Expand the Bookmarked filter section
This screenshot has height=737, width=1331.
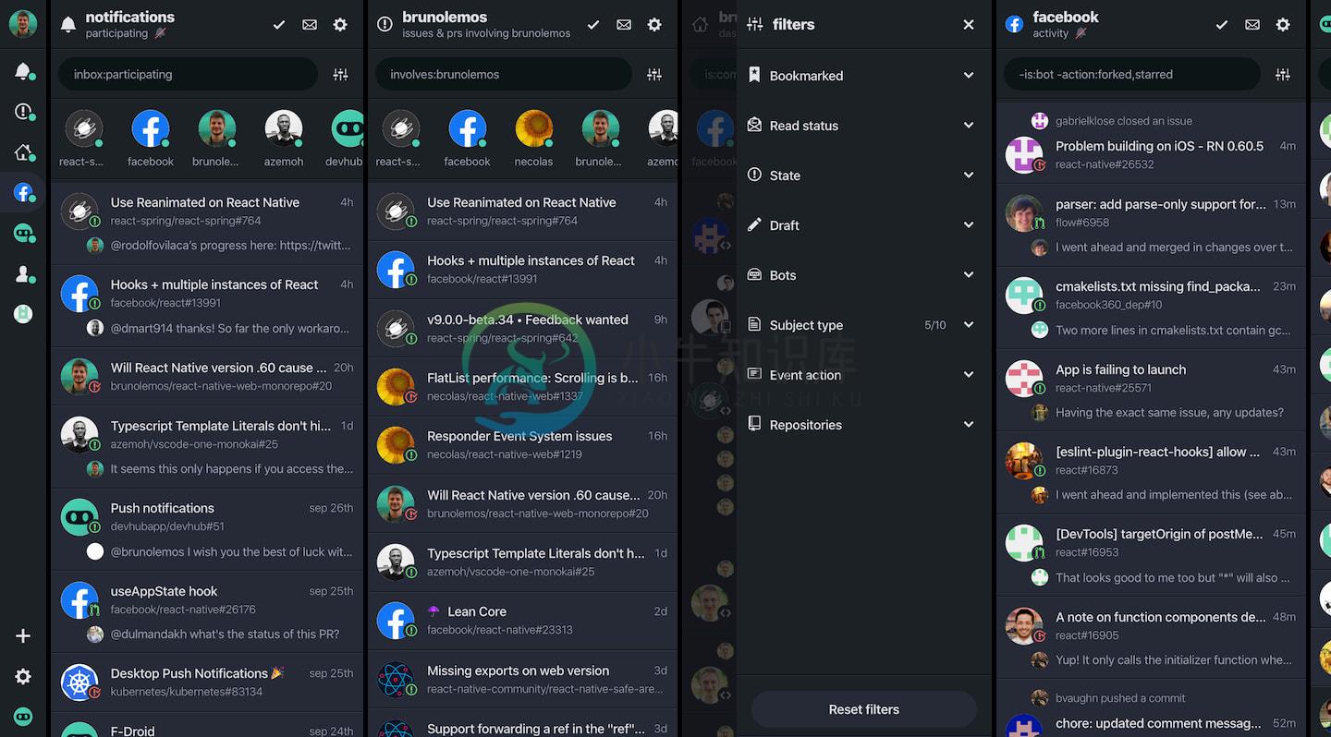click(x=863, y=76)
